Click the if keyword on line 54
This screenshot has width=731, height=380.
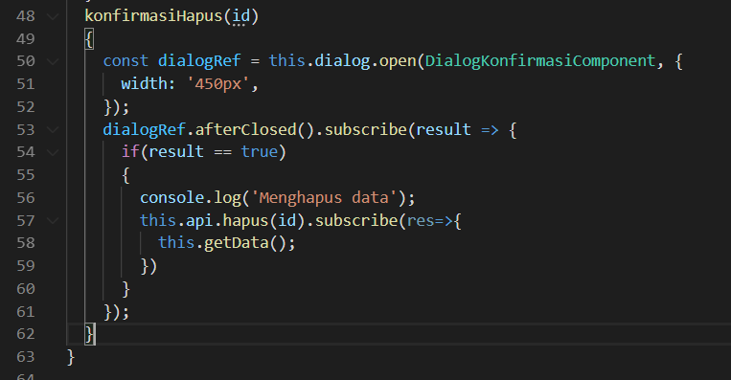[130, 152]
